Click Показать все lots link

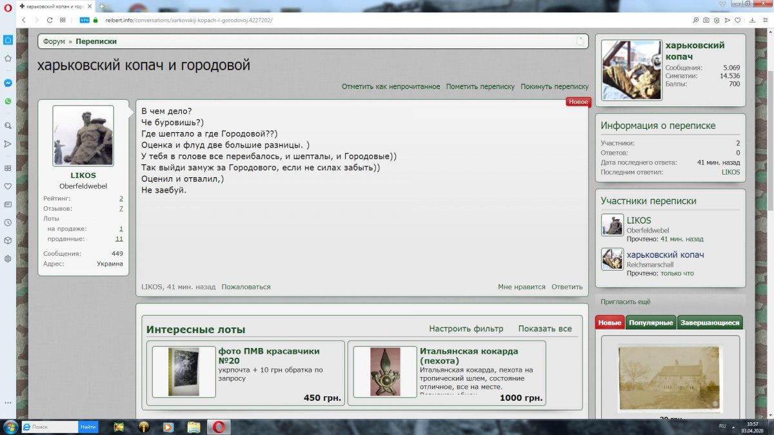(x=545, y=329)
